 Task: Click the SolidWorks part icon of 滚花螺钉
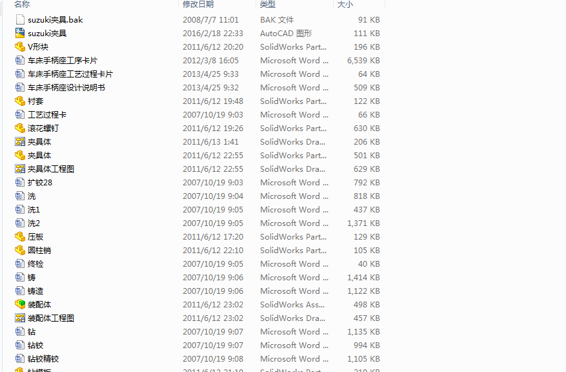point(20,129)
